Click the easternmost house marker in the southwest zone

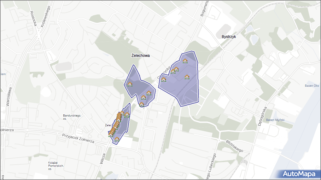click(x=127, y=115)
